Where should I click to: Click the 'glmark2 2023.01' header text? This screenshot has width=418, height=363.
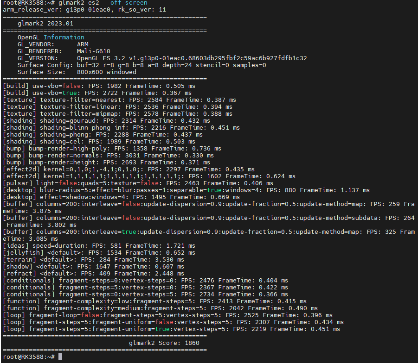[x=45, y=24]
